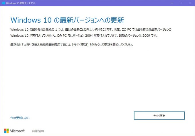Click the Microsoft logo
The height and width of the screenshot is (136, 195).
pyautogui.click(x=14, y=131)
